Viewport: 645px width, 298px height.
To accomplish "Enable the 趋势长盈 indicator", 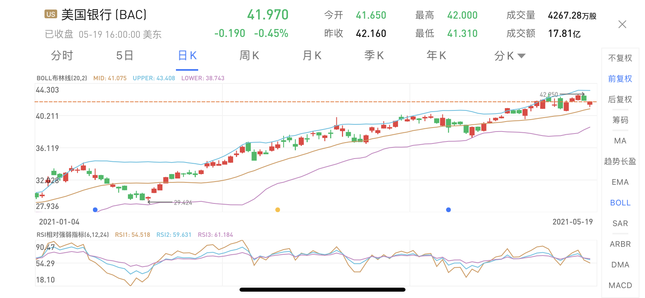I will pyautogui.click(x=620, y=161).
